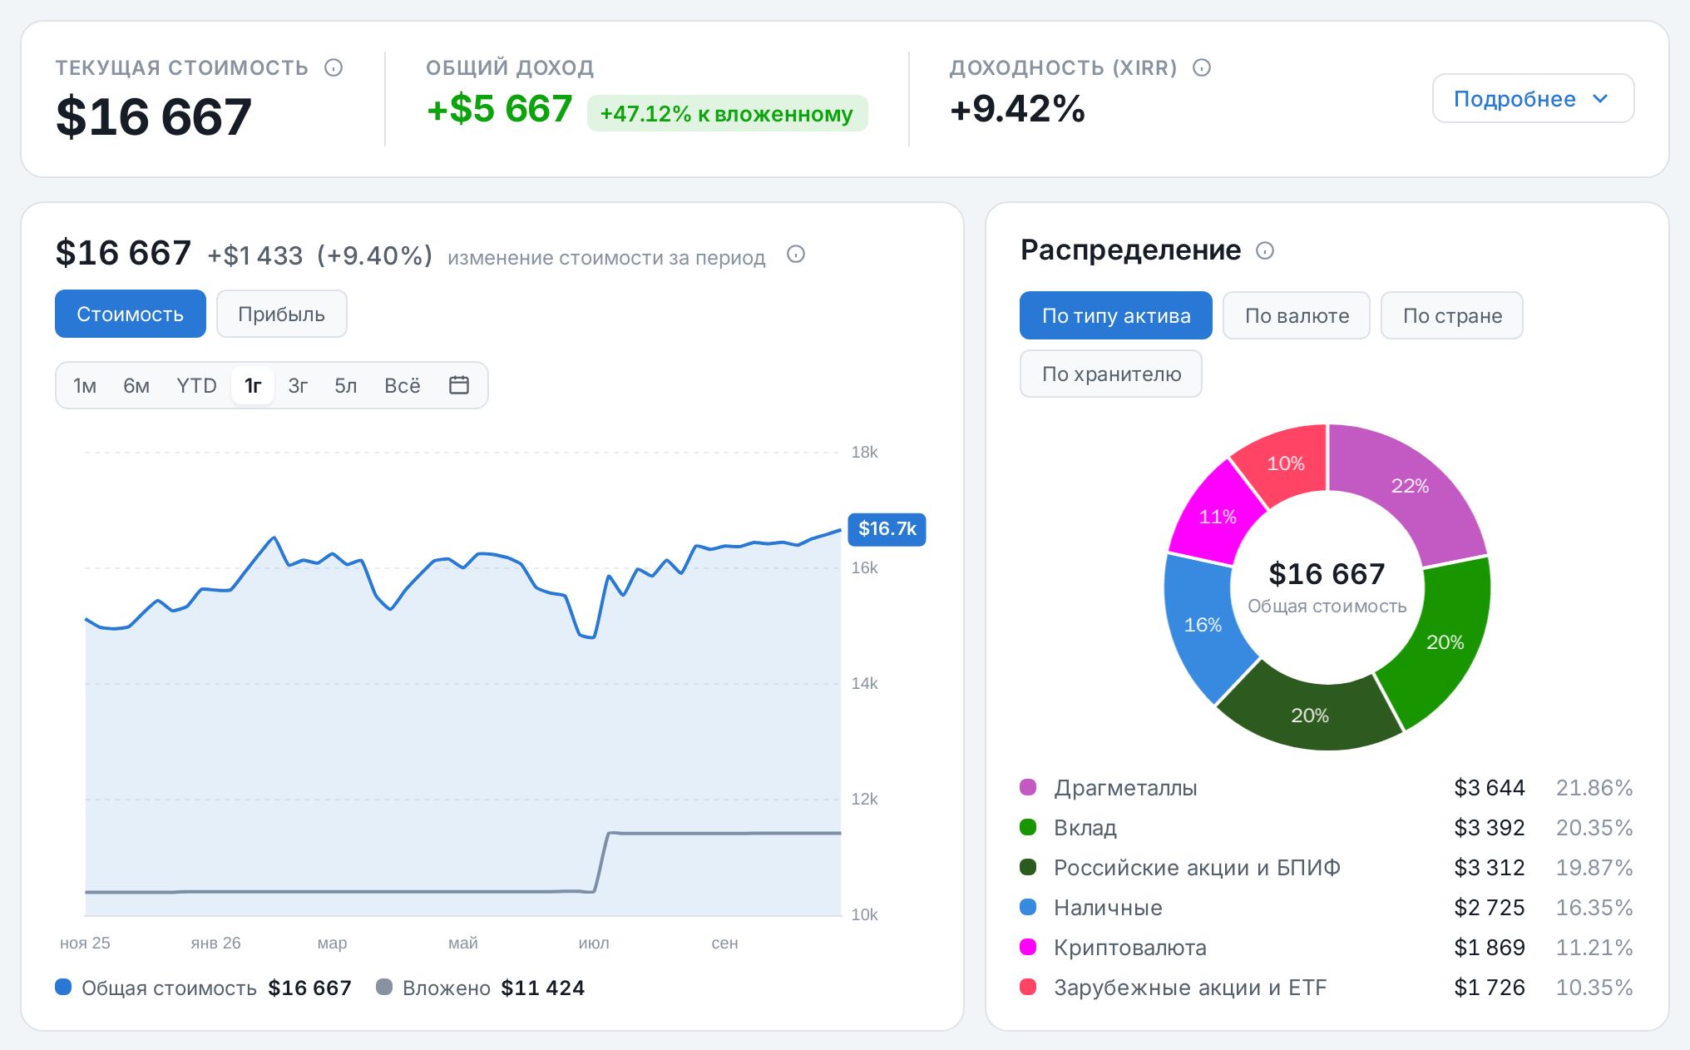This screenshot has height=1050, width=1690.
Task: Switch chart to Прибыль view
Action: coord(281,314)
